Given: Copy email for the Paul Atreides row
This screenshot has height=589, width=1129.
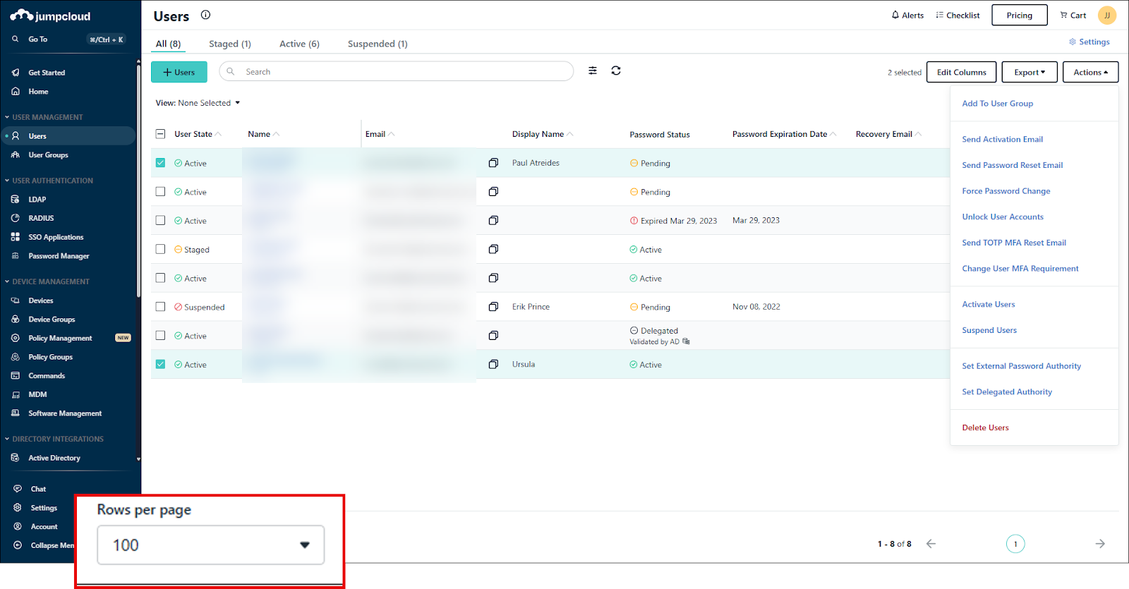Looking at the screenshot, I should [493, 163].
